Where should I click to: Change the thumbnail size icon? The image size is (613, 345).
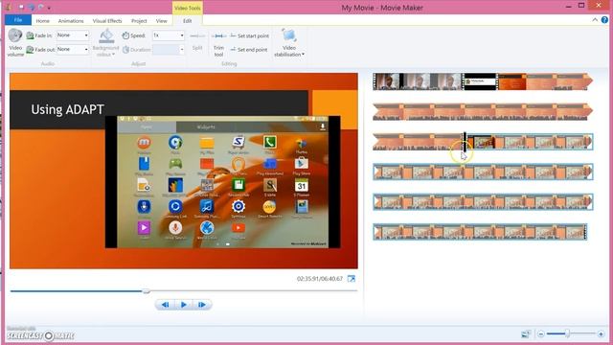[526, 333]
